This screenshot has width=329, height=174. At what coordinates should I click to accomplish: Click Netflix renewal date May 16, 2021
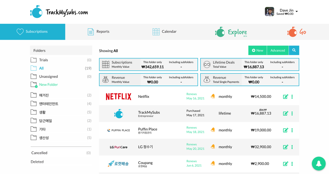pyautogui.click(x=195, y=98)
